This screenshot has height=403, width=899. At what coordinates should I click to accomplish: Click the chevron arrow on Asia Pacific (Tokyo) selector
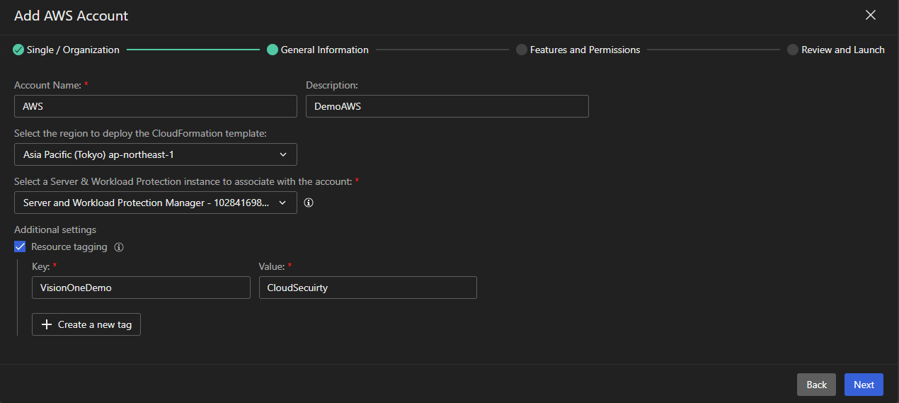pyautogui.click(x=283, y=154)
